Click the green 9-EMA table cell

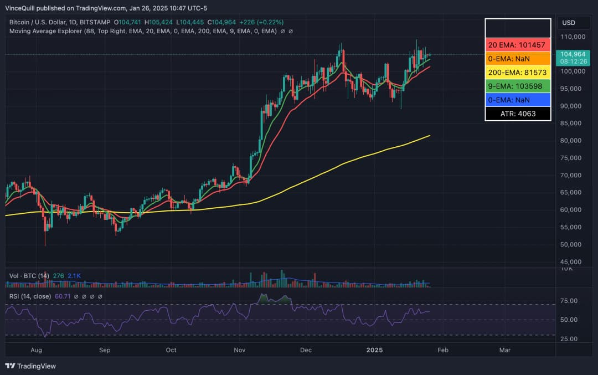(518, 86)
